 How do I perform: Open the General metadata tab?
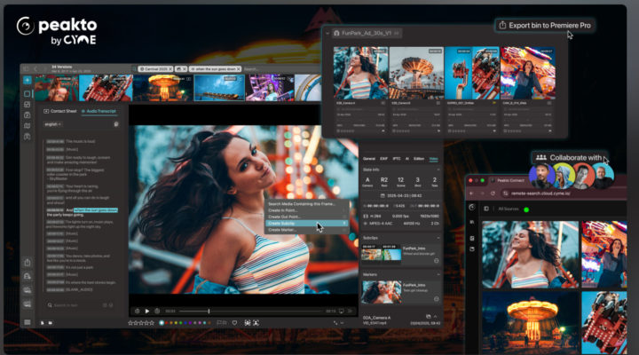point(369,159)
